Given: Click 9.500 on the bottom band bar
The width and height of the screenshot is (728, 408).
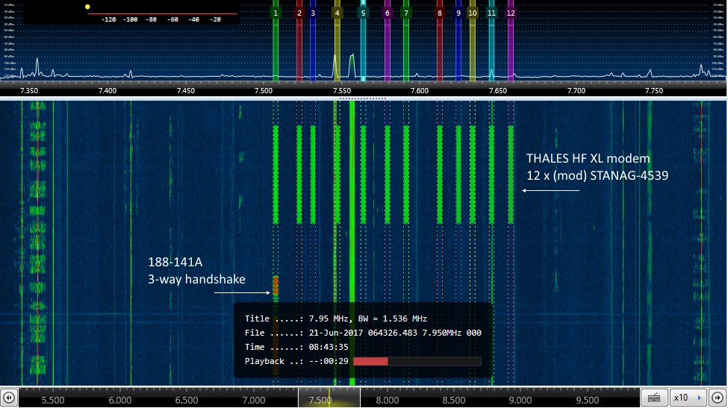Looking at the screenshot, I should point(588,400).
